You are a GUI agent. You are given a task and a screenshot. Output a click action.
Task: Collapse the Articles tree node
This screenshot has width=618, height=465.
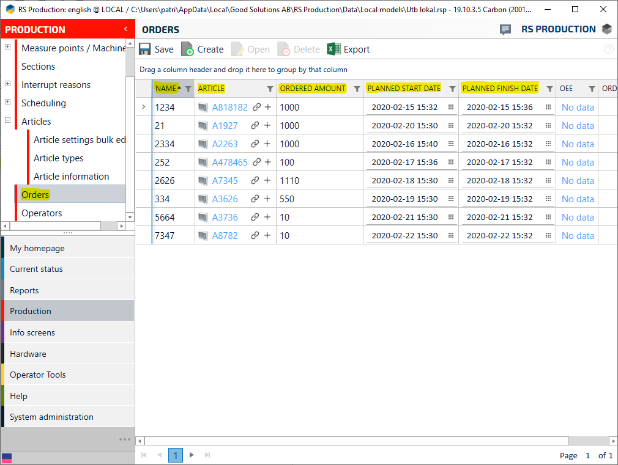point(7,121)
